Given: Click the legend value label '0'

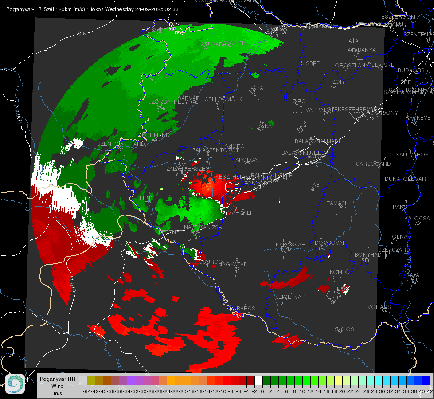Looking at the screenshot, I should coord(262,391).
